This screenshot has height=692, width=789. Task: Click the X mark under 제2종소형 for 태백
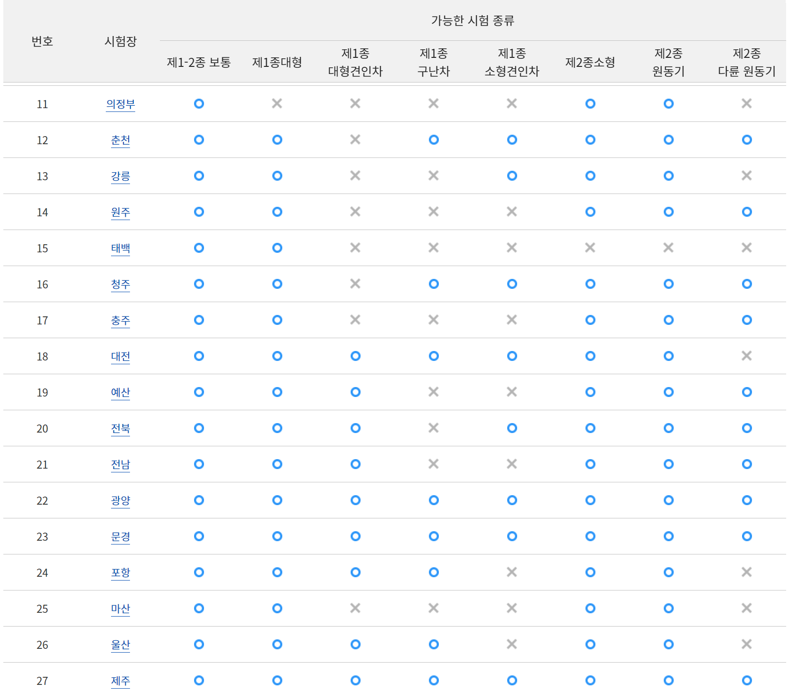590,248
